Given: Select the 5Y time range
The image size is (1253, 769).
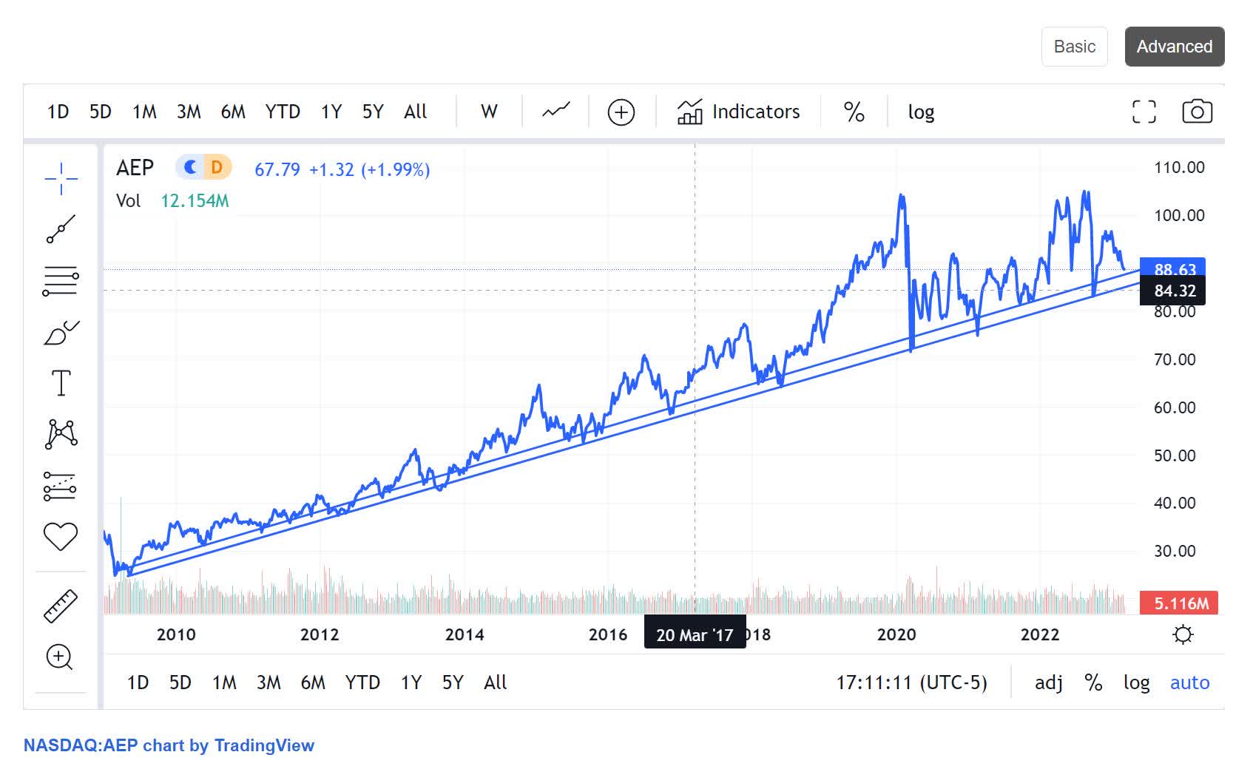Looking at the screenshot, I should (x=374, y=111).
